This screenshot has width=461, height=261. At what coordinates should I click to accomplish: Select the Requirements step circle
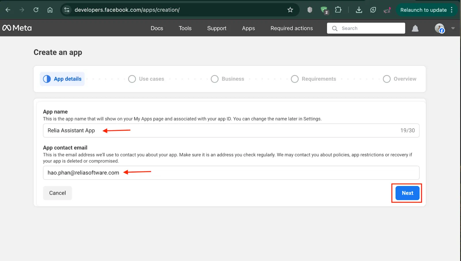click(294, 79)
